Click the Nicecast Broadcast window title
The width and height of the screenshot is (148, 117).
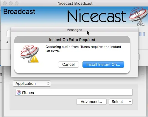coord(75,4)
